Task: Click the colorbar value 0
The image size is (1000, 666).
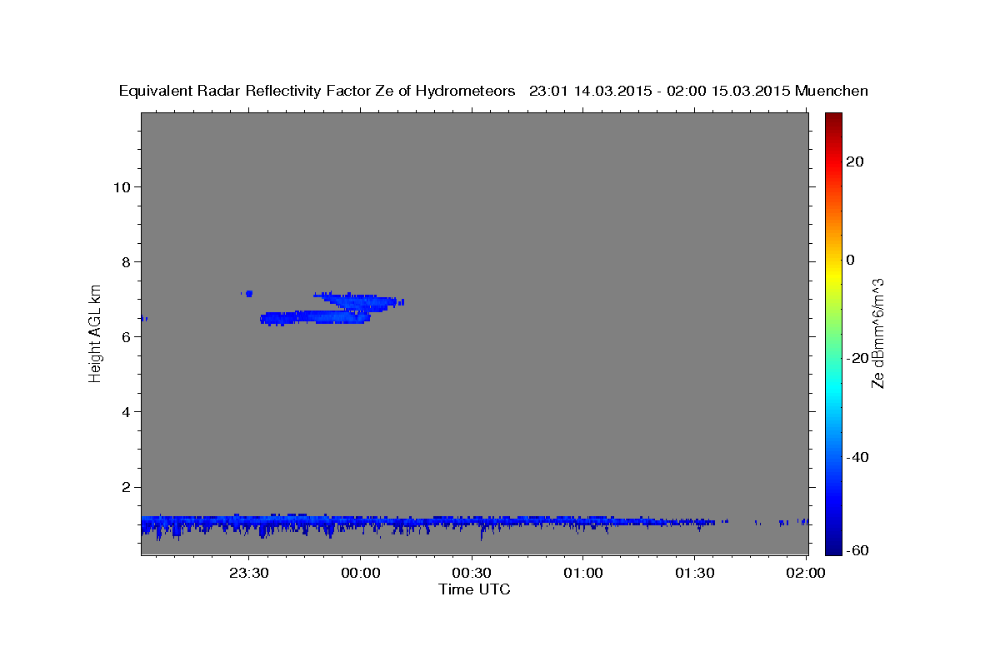Action: click(x=851, y=260)
